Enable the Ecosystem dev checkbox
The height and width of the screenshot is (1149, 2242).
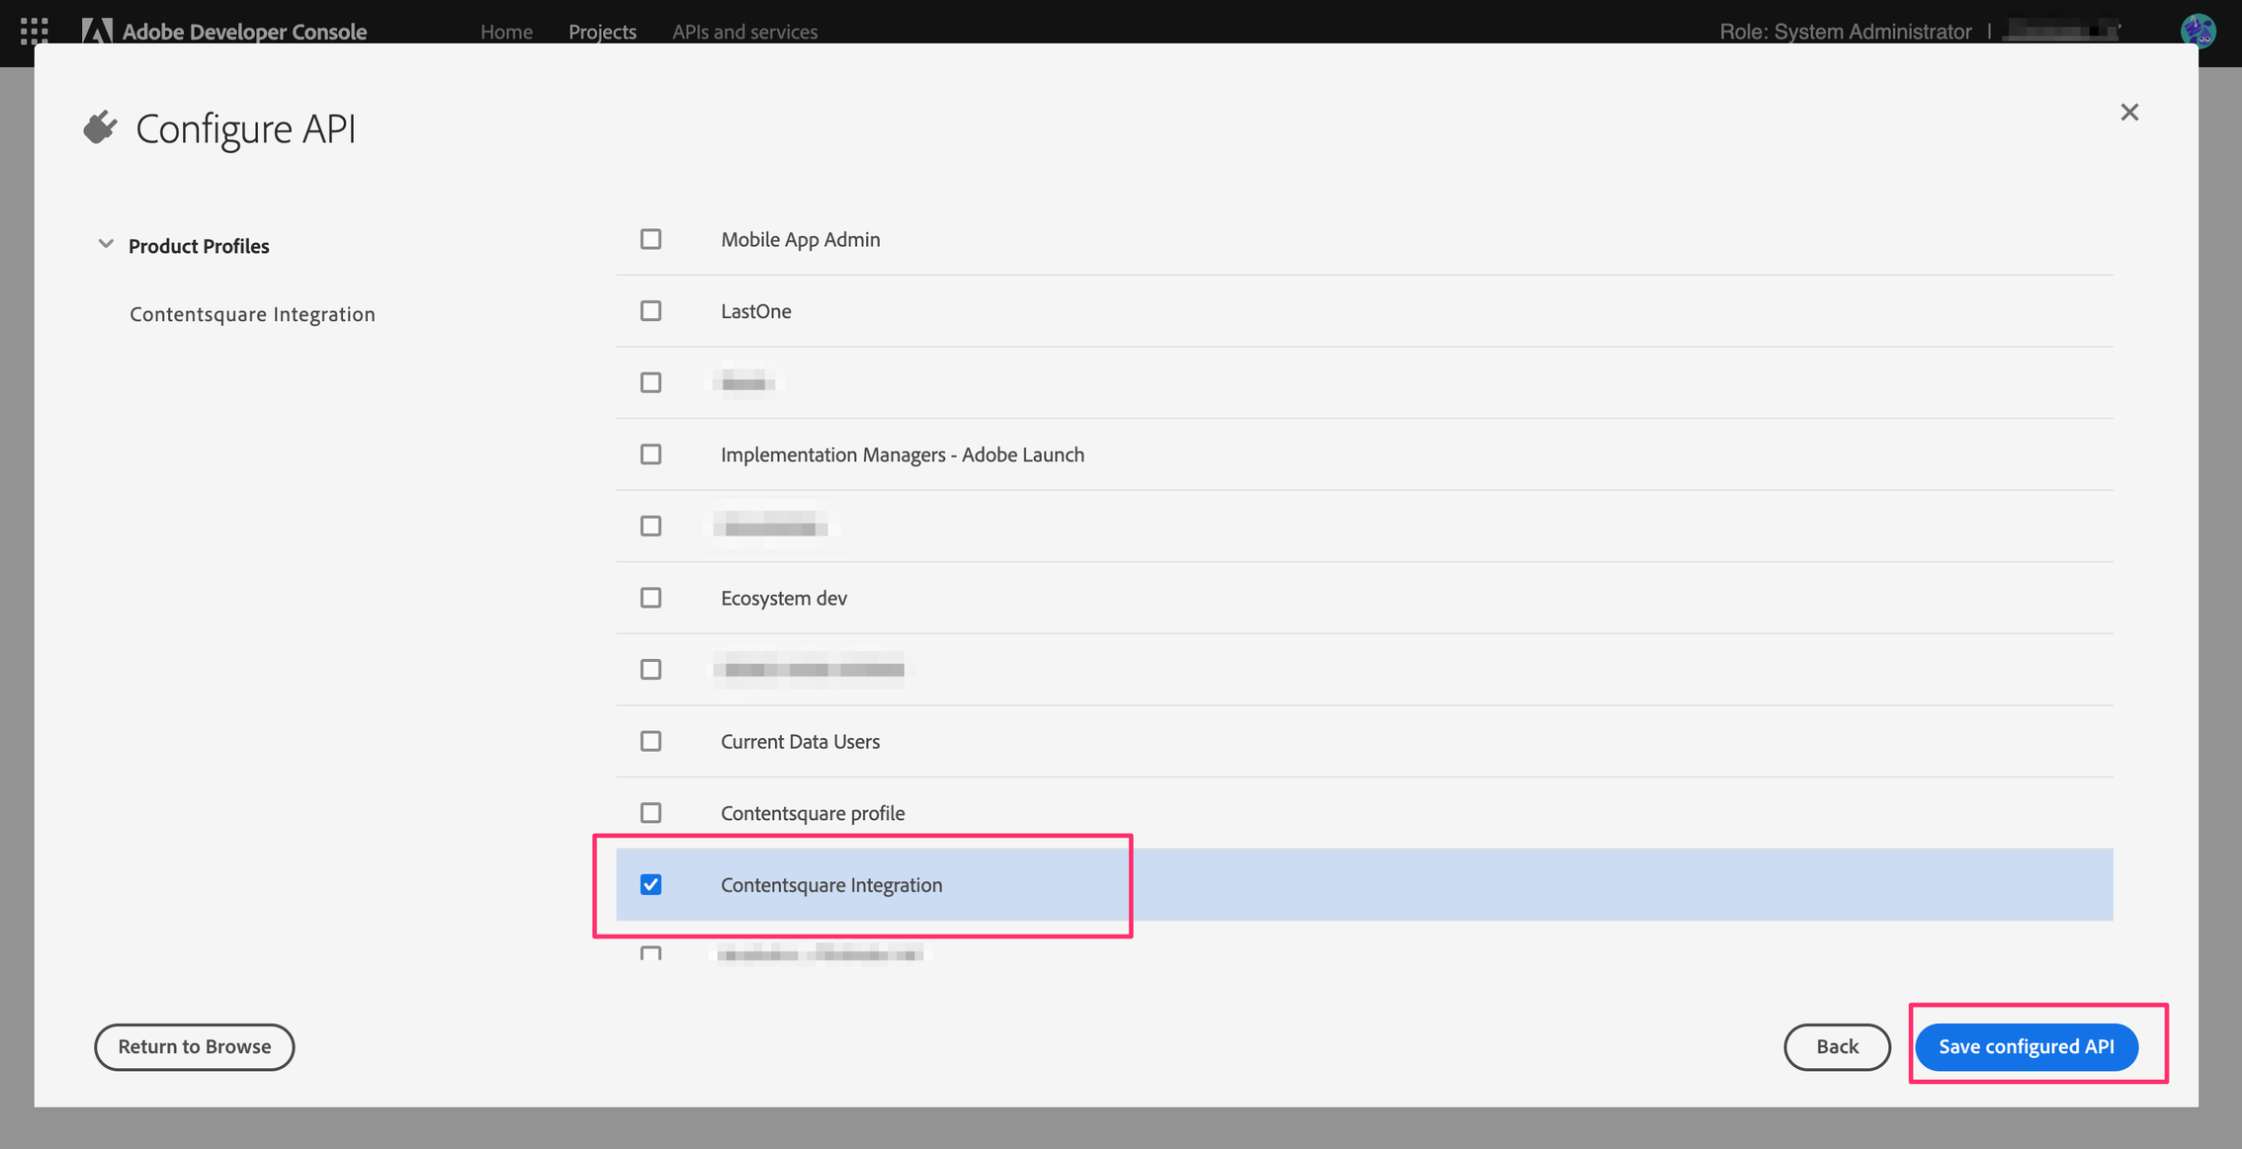click(650, 598)
